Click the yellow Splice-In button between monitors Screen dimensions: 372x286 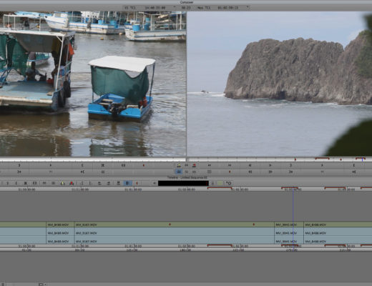(x=179, y=165)
